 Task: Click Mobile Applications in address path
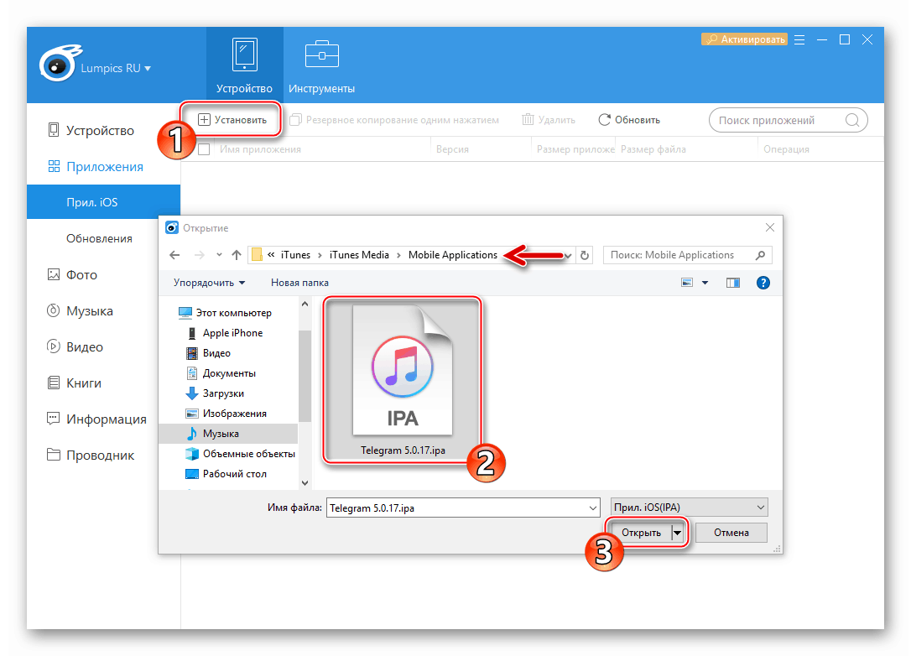pyautogui.click(x=453, y=255)
